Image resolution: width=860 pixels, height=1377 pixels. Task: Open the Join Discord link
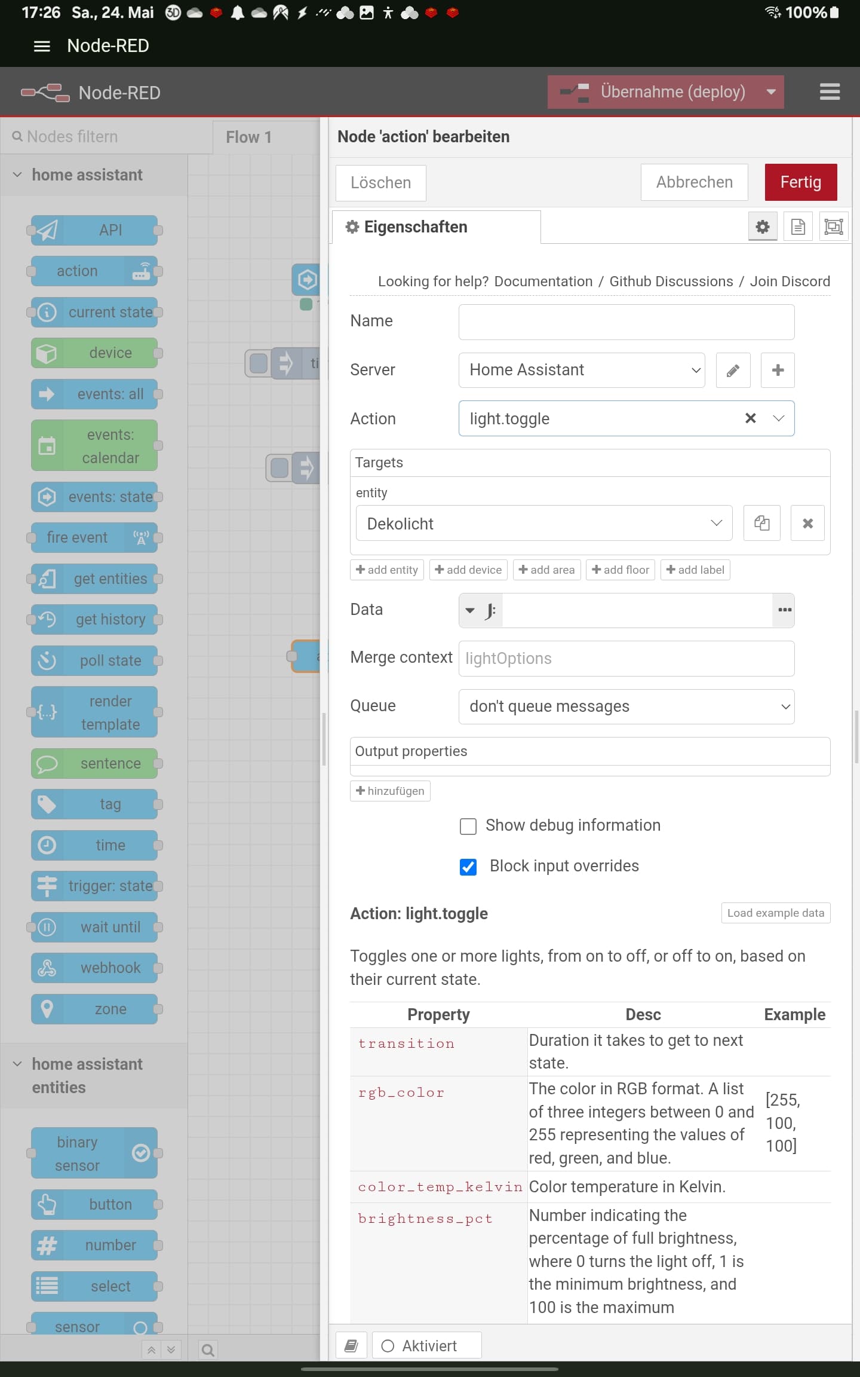(790, 281)
